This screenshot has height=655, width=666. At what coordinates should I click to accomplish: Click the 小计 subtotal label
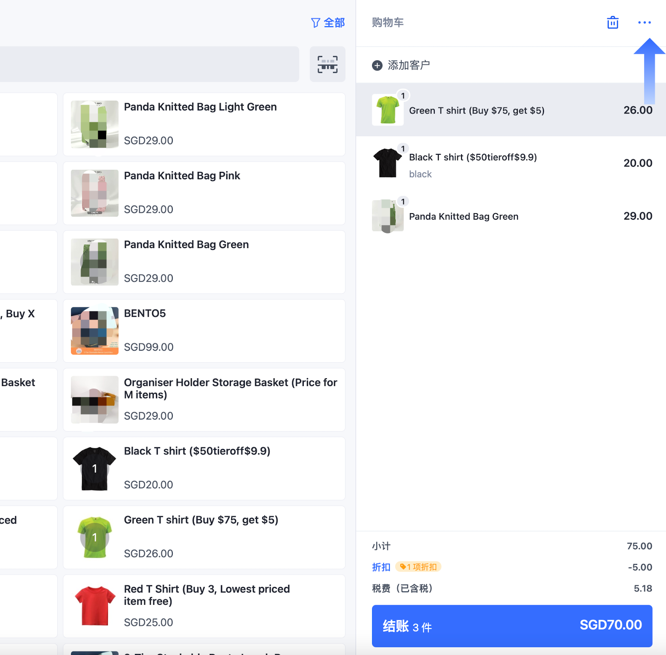click(x=381, y=546)
